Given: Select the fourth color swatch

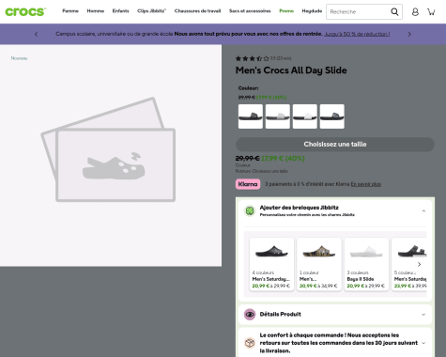Looking at the screenshot, I should [332, 116].
